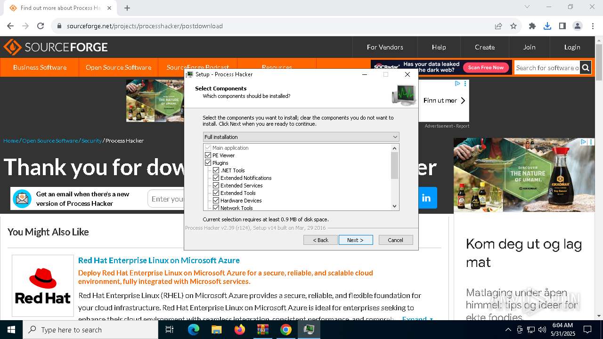This screenshot has height=339, width=603.
Task: Click components list scroll up arrow
Action: pyautogui.click(x=395, y=148)
